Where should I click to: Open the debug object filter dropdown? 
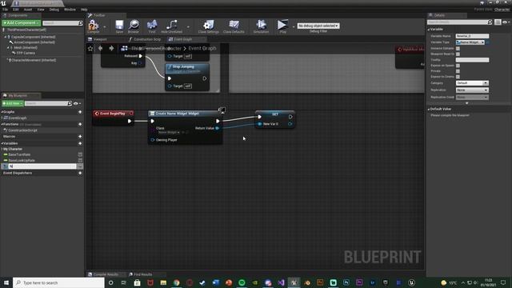pos(318,26)
